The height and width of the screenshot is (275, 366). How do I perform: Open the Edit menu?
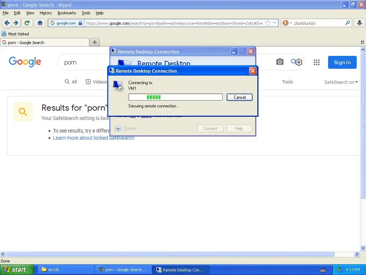pos(17,13)
